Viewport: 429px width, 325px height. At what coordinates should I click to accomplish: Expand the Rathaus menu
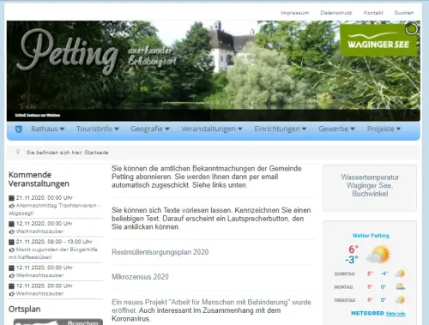tap(48, 129)
